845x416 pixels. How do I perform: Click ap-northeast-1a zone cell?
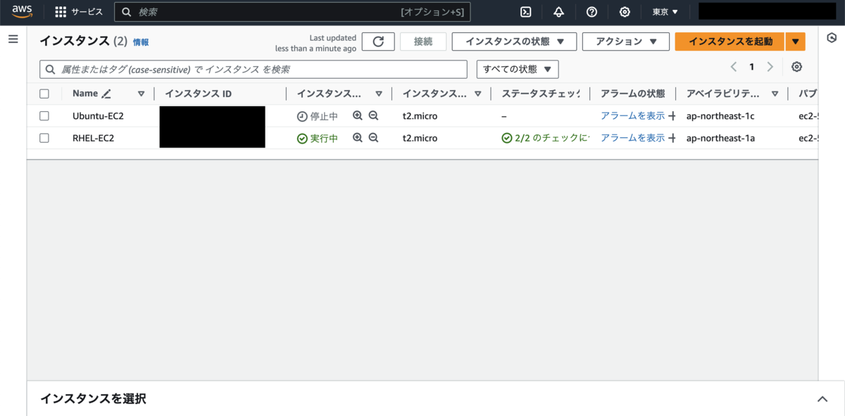(x=720, y=138)
